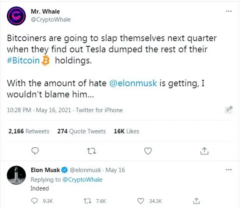This screenshot has height=208, width=241.
Task: Share Elon Musk's reply tweet
Action: 196,201
